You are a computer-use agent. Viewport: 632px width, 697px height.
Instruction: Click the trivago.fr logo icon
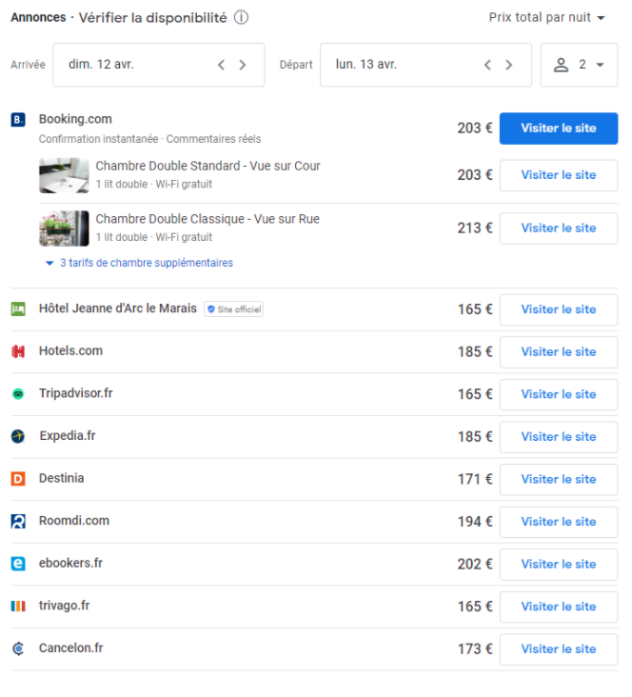(18, 607)
